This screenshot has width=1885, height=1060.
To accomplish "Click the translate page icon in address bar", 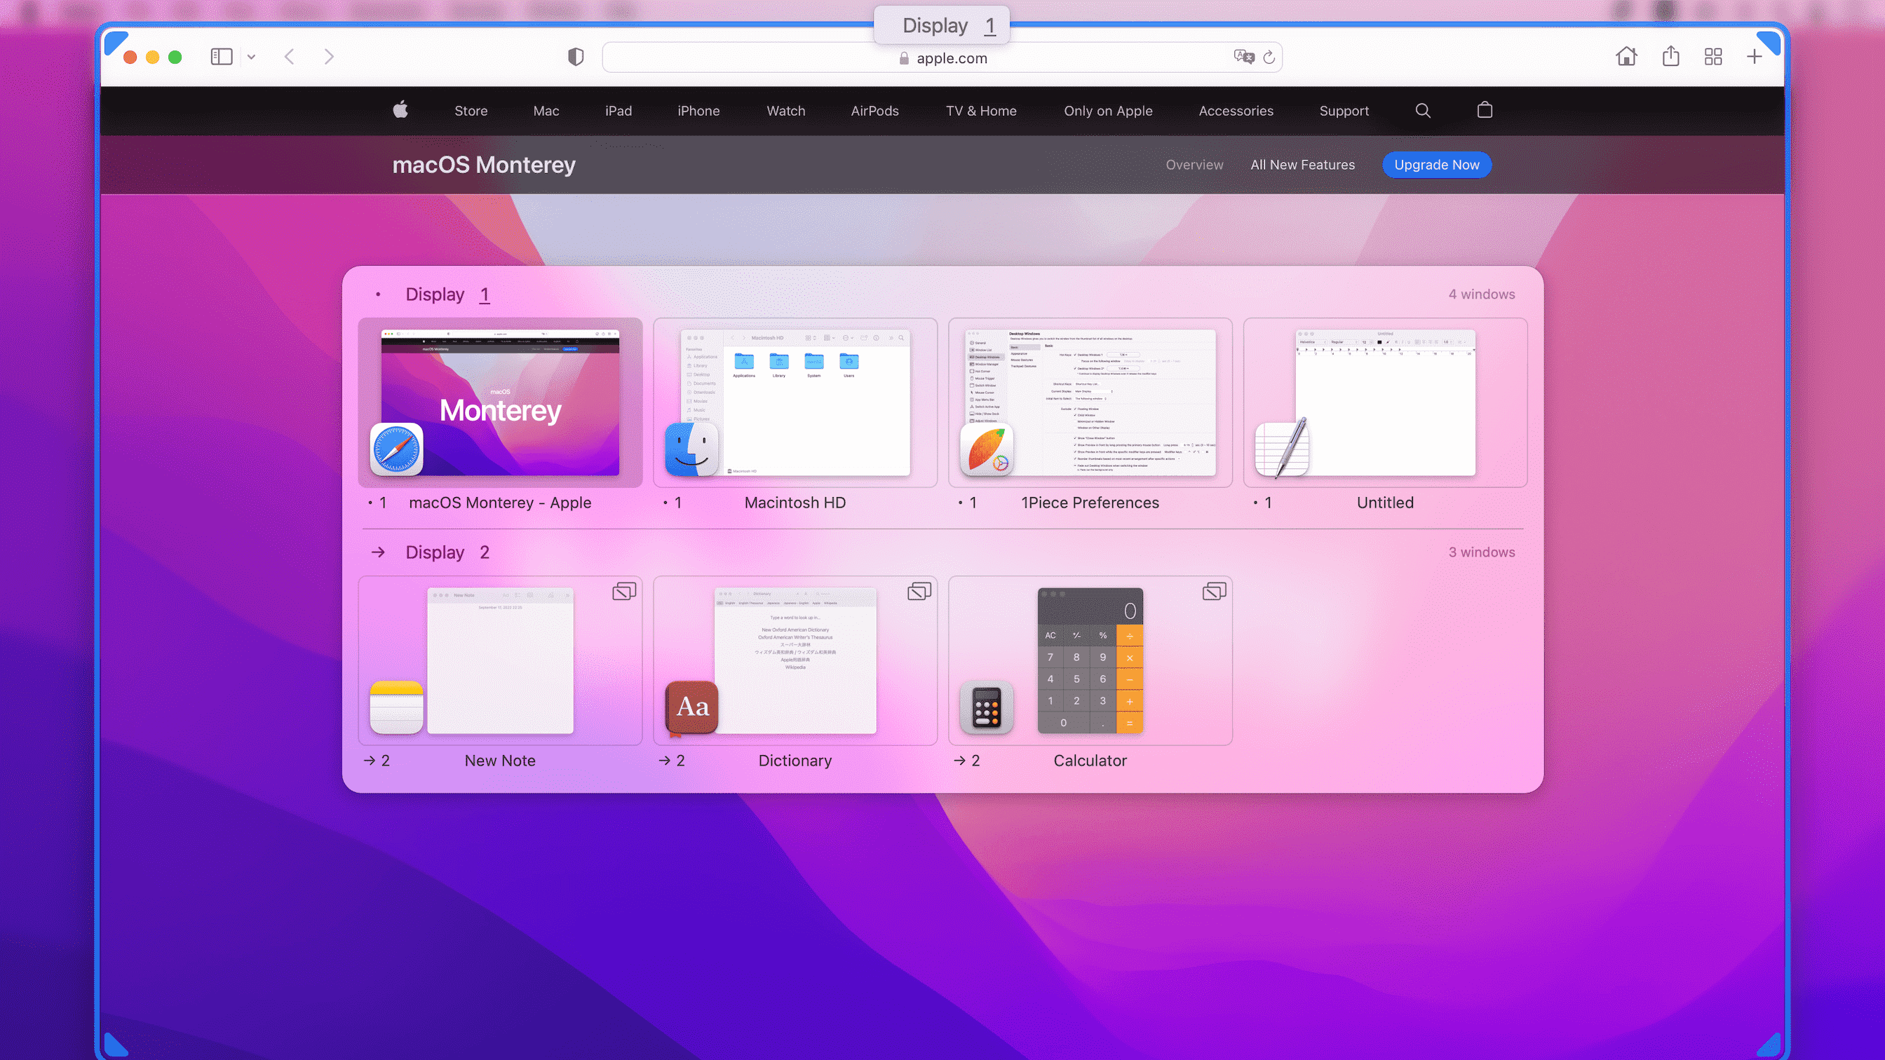I will coord(1243,56).
